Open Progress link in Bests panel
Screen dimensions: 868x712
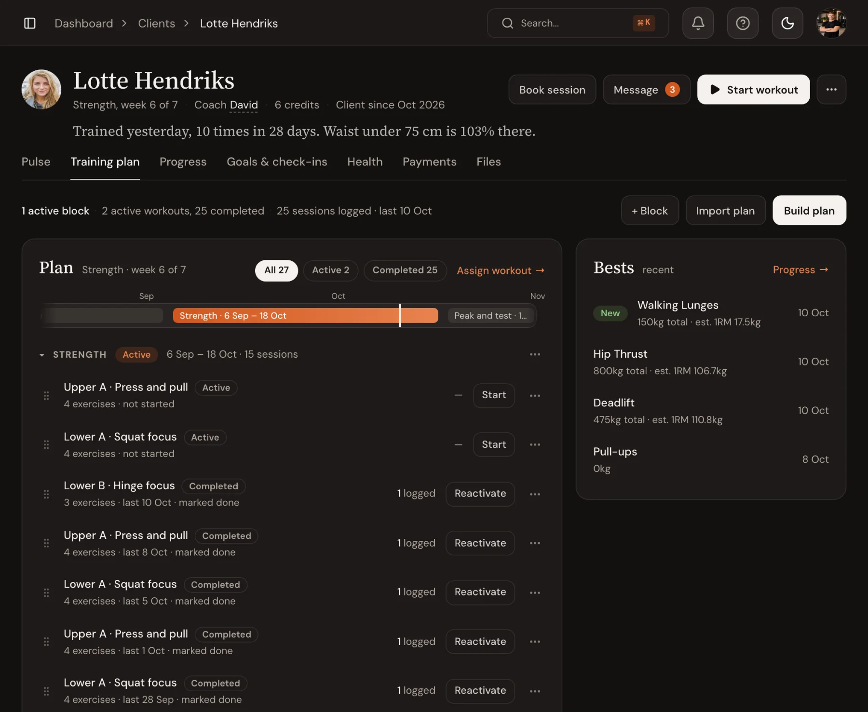[800, 270]
